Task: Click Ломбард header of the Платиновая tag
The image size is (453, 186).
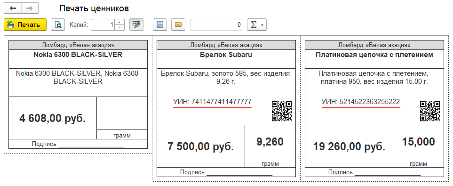Action: (x=374, y=45)
